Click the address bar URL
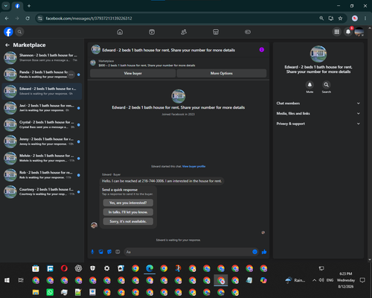 [89, 19]
